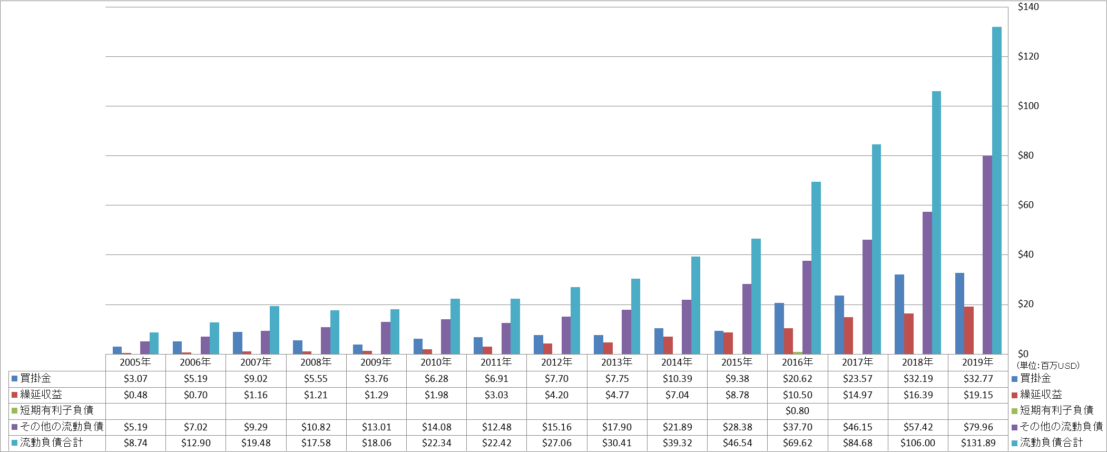Click the 買掛金 label in right legend

tap(1035, 378)
